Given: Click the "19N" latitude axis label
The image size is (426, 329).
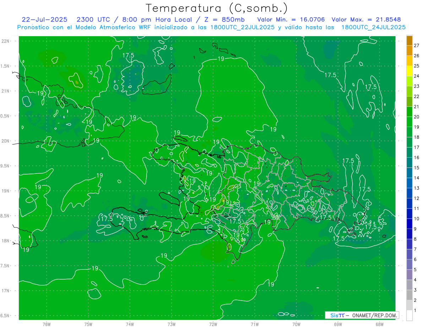Looking at the screenshot, I should [x=6, y=191].
